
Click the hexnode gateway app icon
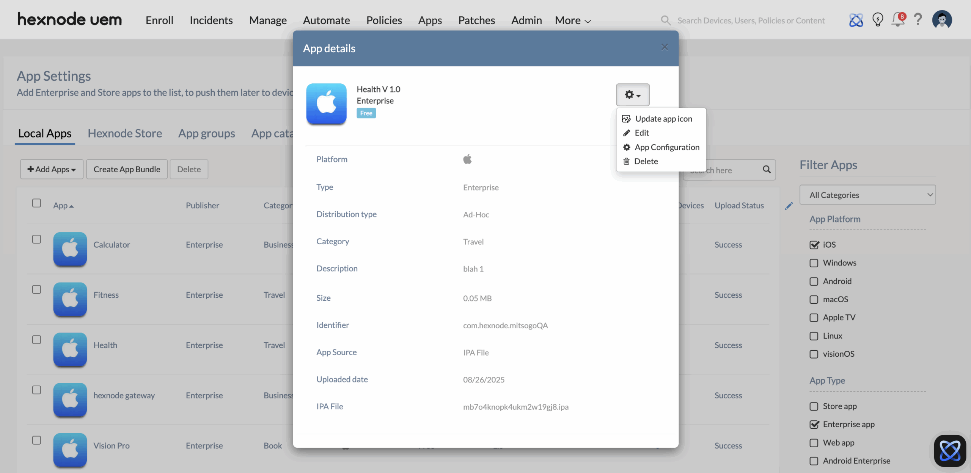(x=70, y=400)
